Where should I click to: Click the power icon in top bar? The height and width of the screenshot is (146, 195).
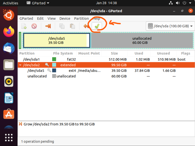(x=184, y=3)
